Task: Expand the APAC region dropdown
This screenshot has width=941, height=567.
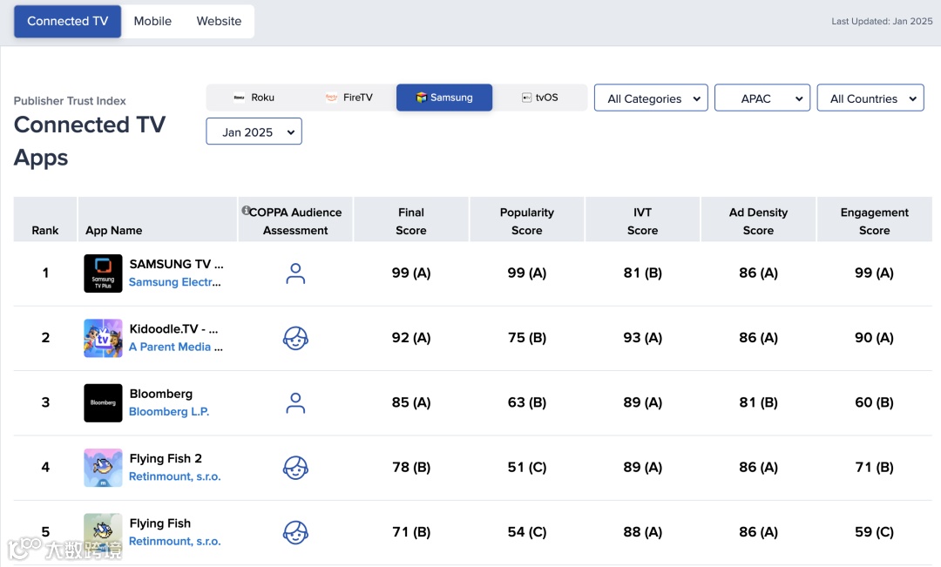Action: coord(762,98)
